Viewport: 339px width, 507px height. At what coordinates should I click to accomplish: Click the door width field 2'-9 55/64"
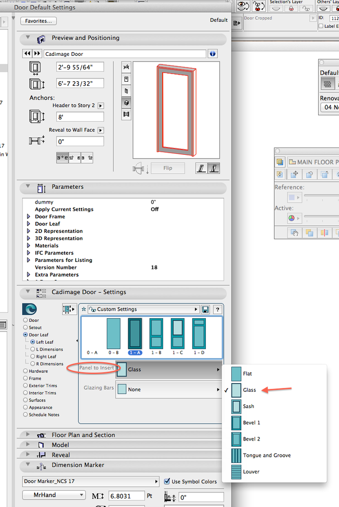click(80, 67)
